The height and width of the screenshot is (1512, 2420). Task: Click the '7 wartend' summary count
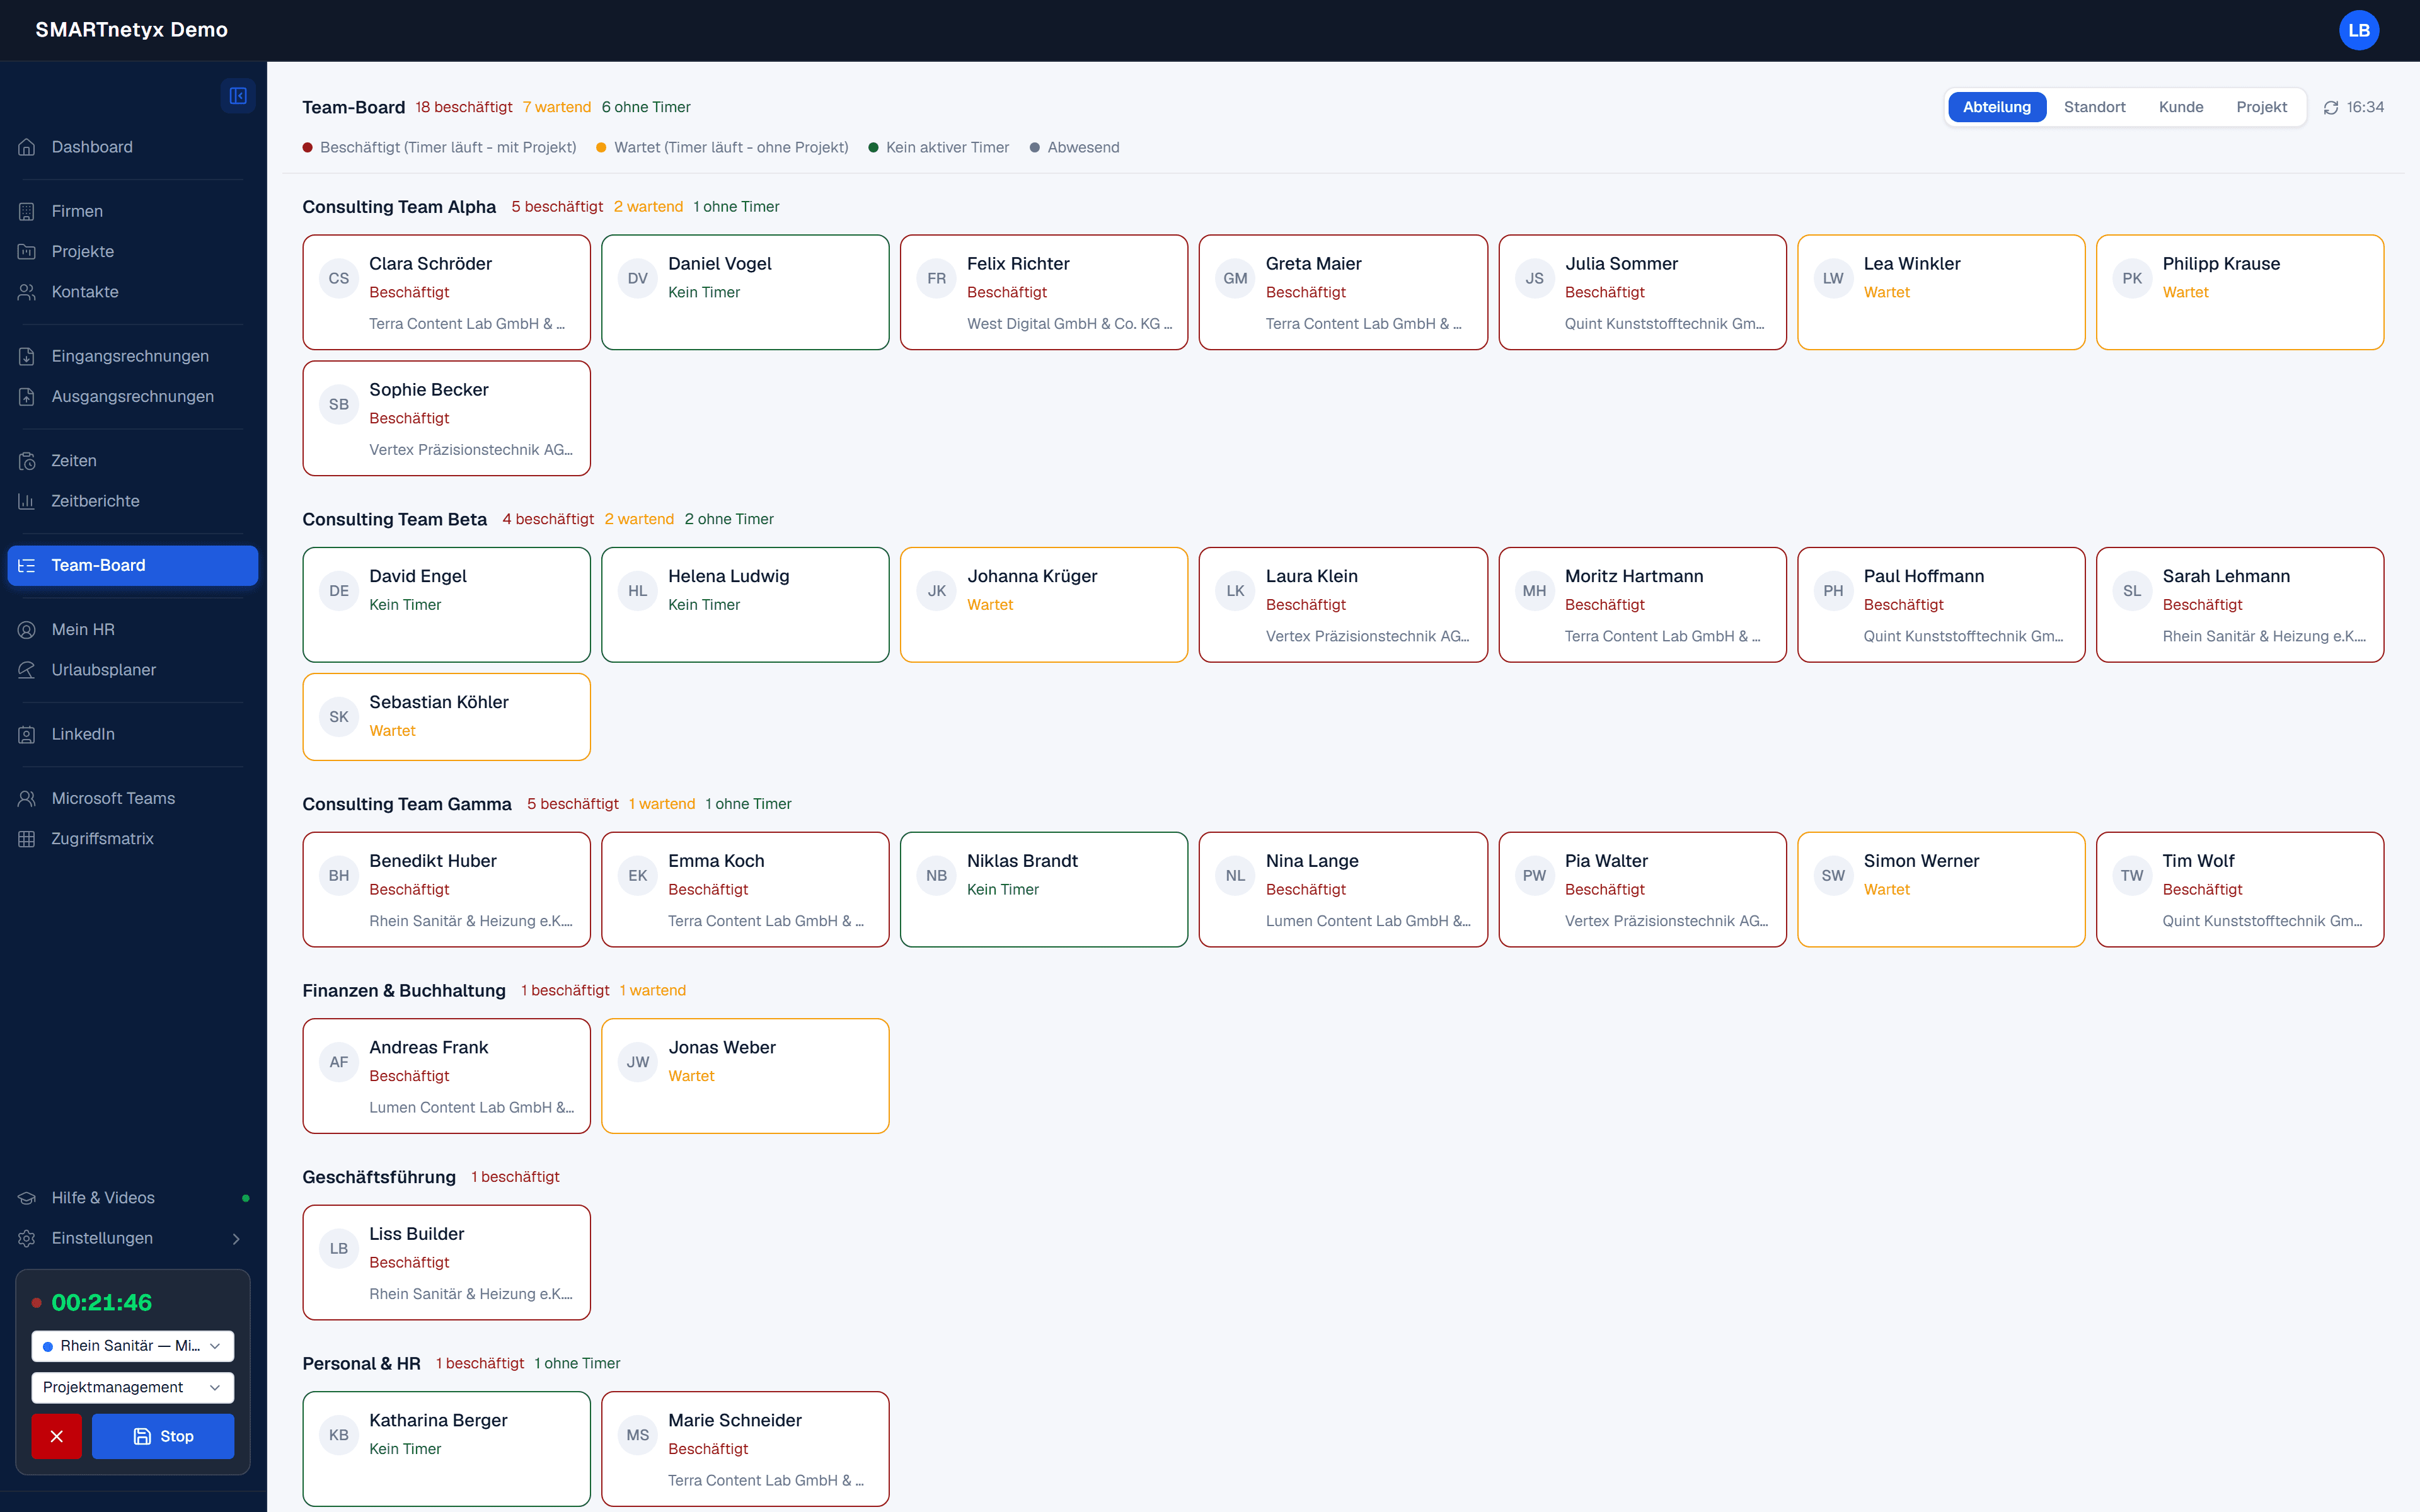[557, 107]
